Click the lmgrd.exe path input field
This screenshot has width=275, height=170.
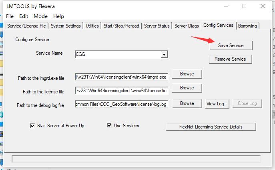[x=121, y=77]
